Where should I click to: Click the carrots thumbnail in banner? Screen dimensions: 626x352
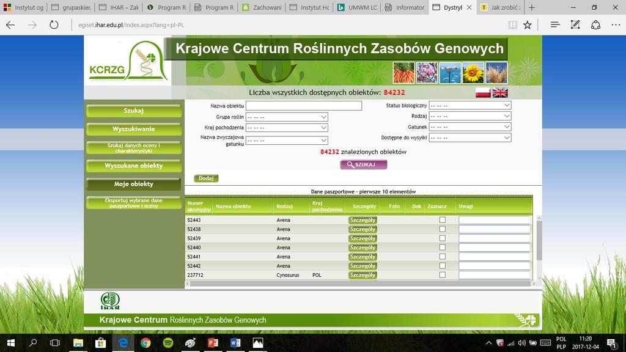tap(403, 73)
